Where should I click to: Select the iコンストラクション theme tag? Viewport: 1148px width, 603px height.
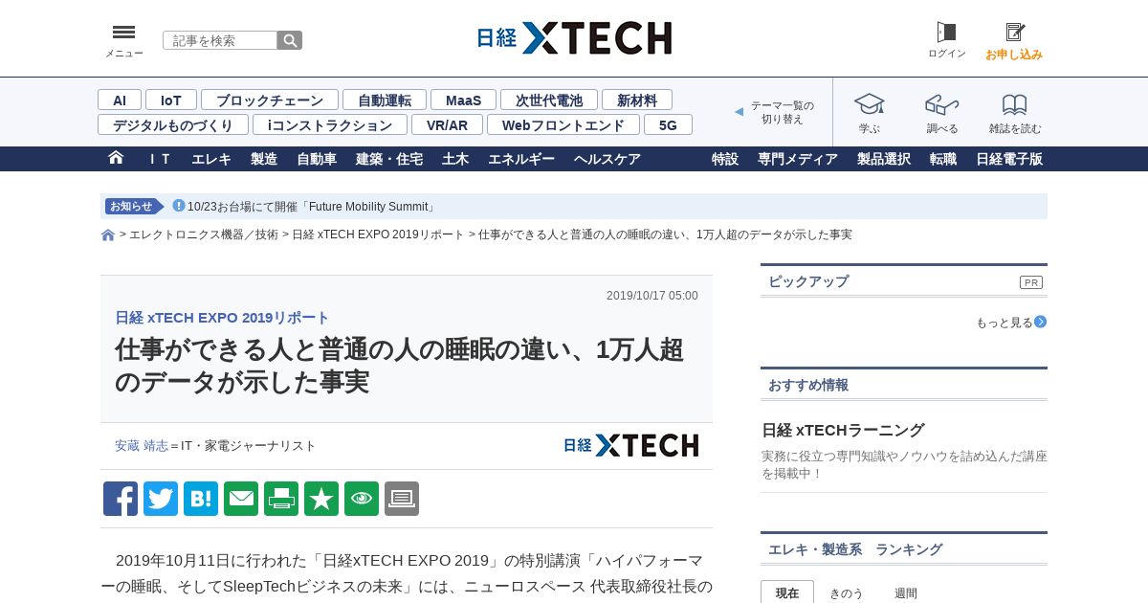[330, 124]
